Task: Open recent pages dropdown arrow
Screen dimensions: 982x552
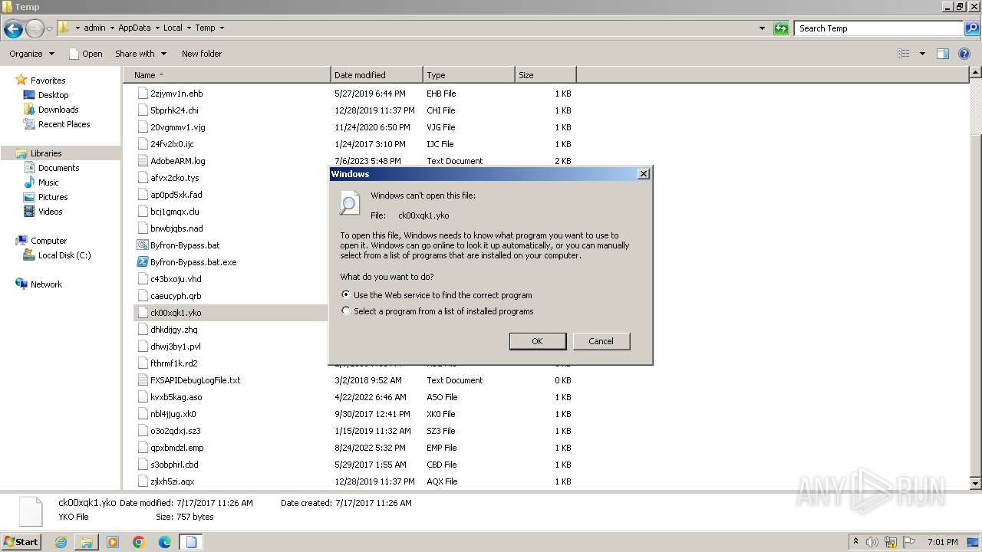Action: click(50, 29)
